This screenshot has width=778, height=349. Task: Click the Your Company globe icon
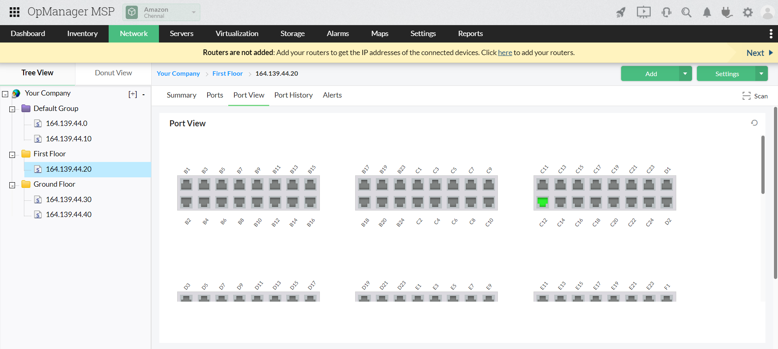click(x=16, y=94)
